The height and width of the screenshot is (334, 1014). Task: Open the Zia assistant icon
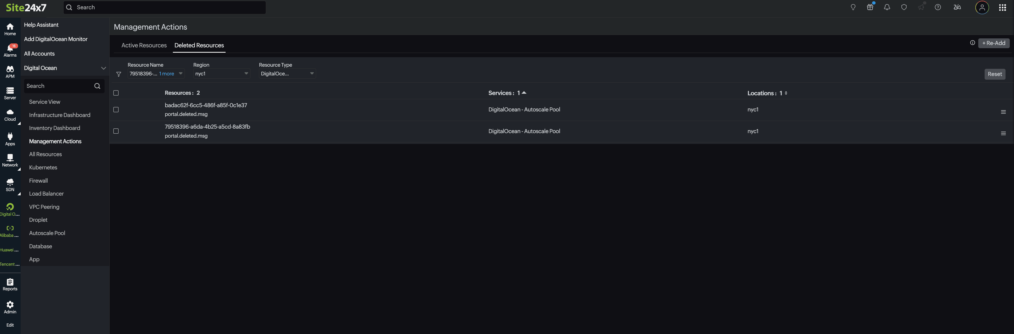[x=957, y=7]
